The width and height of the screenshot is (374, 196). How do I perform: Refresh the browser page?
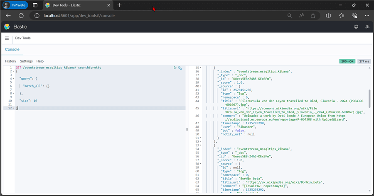(21, 16)
